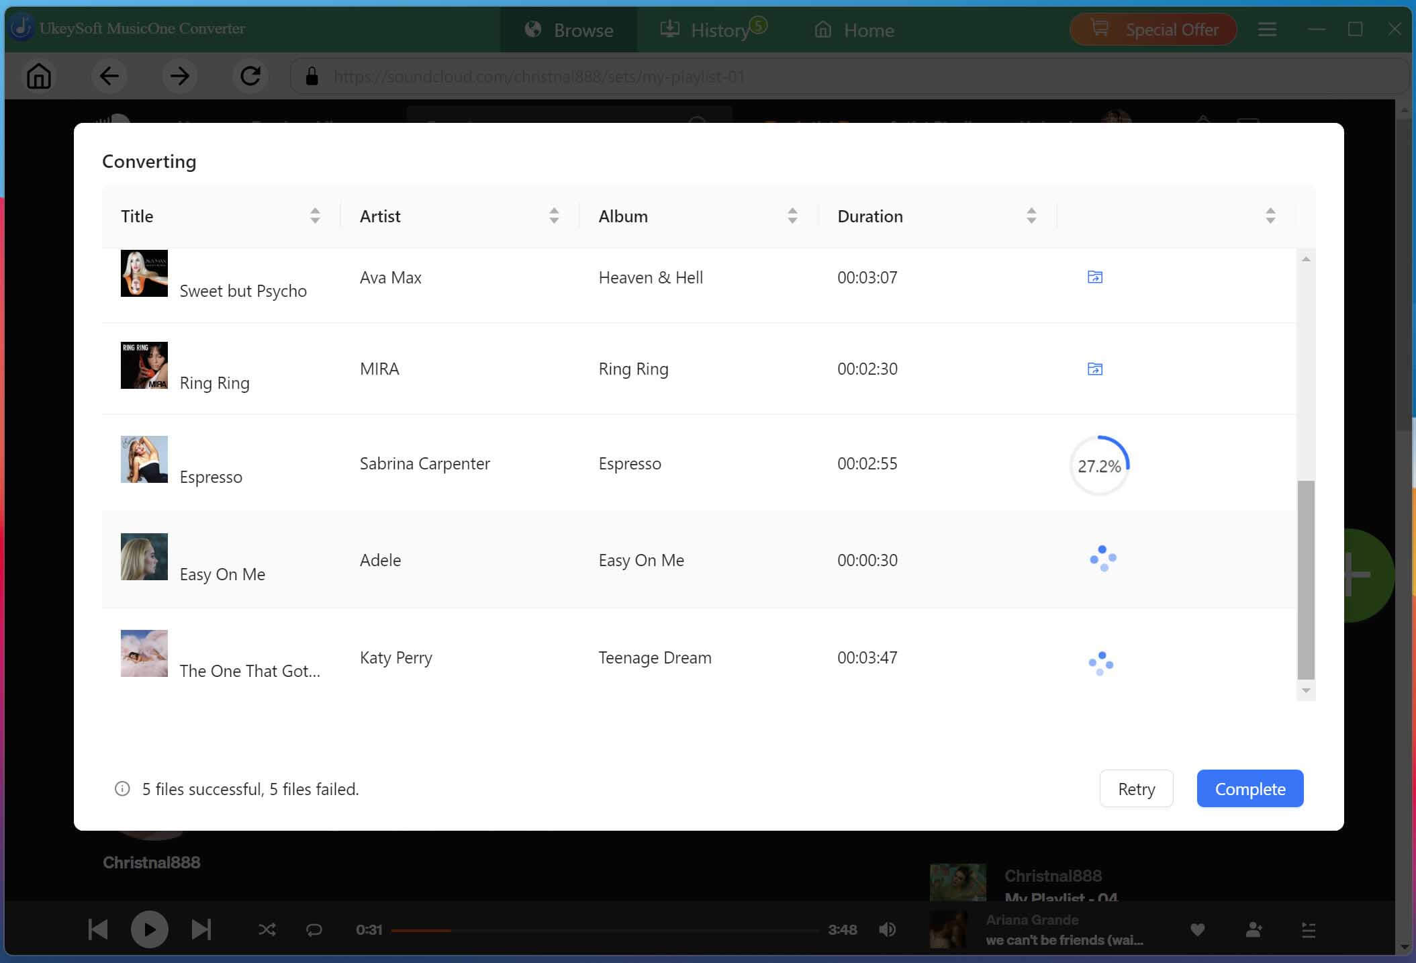Play the current track
This screenshot has width=1416, height=963.
(x=149, y=929)
